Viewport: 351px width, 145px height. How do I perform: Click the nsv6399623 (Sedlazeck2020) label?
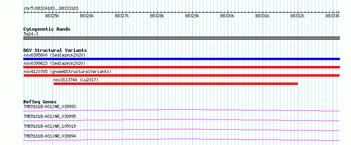[x=54, y=63]
